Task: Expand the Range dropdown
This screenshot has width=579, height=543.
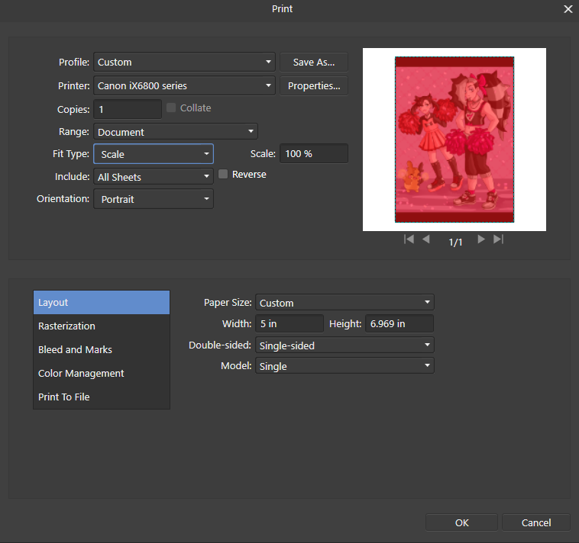Action: point(176,132)
